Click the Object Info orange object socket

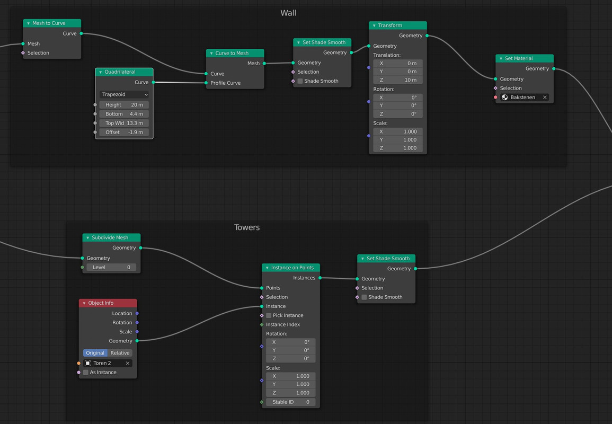pyautogui.click(x=79, y=363)
